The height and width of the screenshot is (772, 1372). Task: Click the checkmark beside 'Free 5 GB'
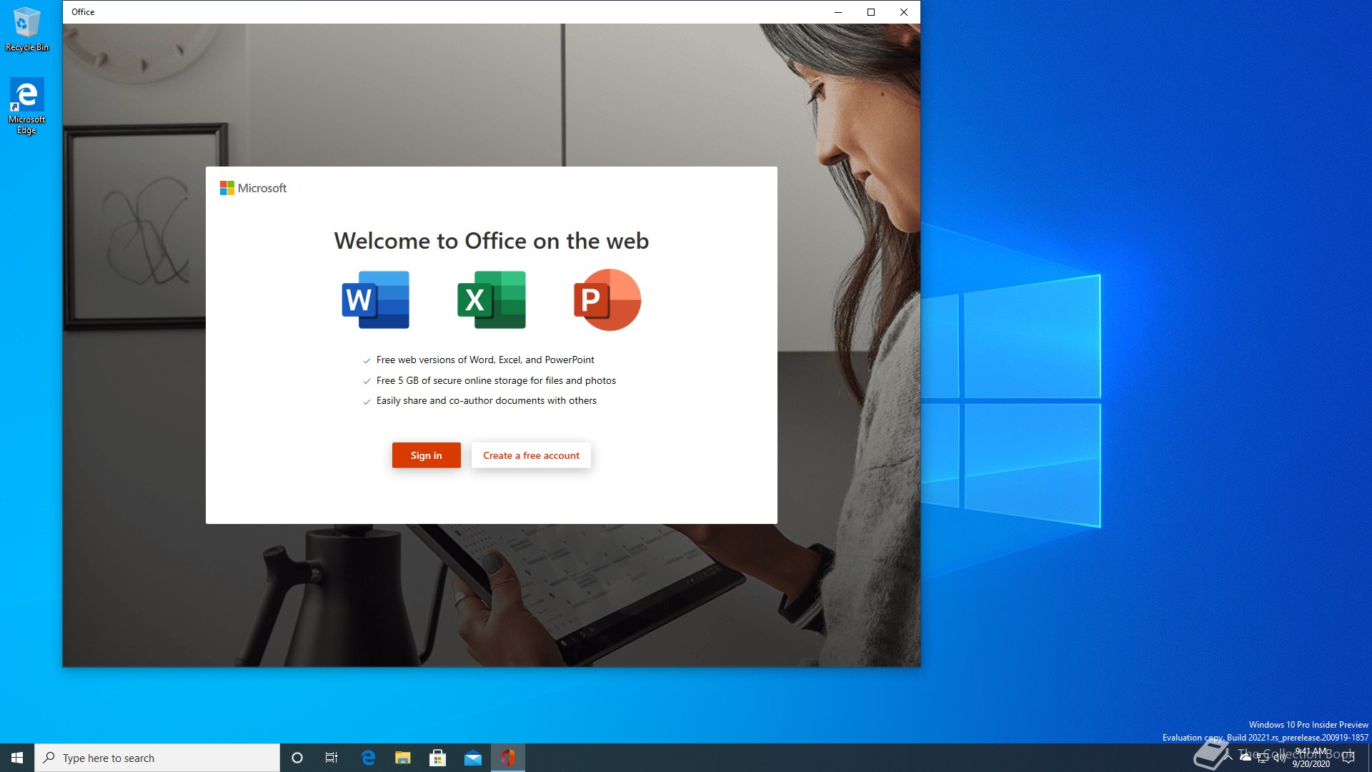pyautogui.click(x=367, y=382)
